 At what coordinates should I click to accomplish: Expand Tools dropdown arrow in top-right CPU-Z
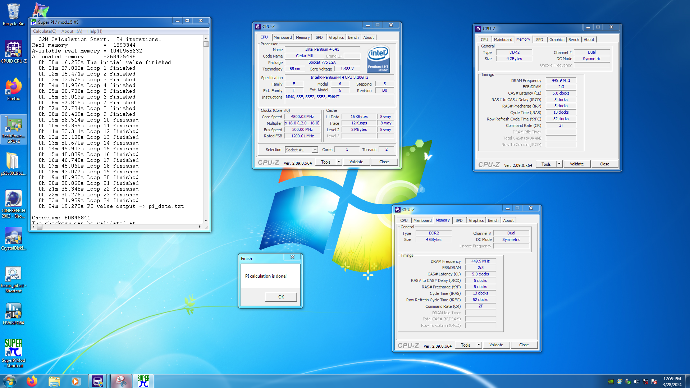[559, 164]
